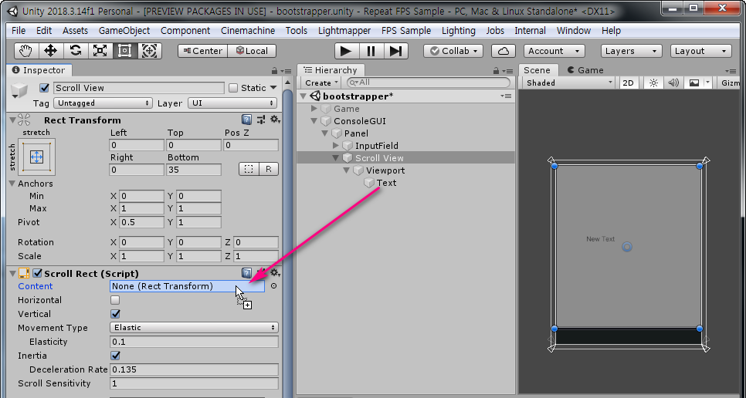Open the Layer UI dropdown
This screenshot has height=398, width=746.
click(x=232, y=103)
